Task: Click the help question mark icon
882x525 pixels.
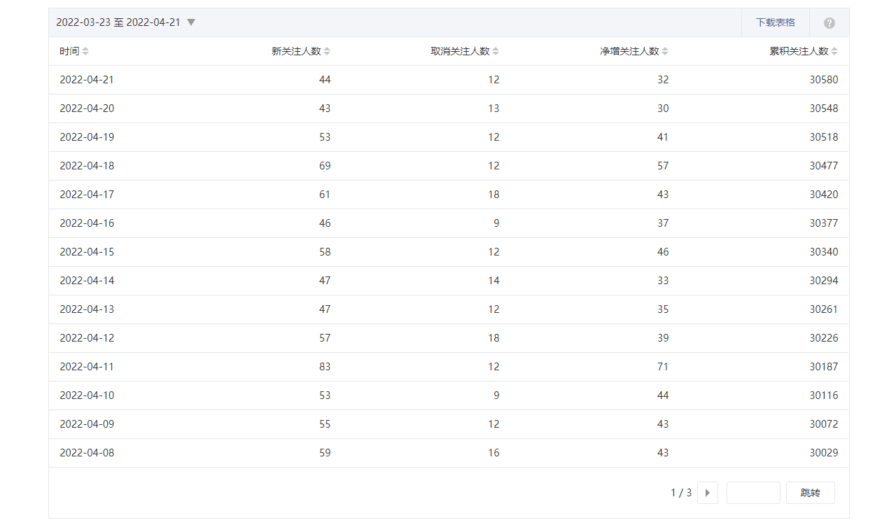Action: pos(829,23)
